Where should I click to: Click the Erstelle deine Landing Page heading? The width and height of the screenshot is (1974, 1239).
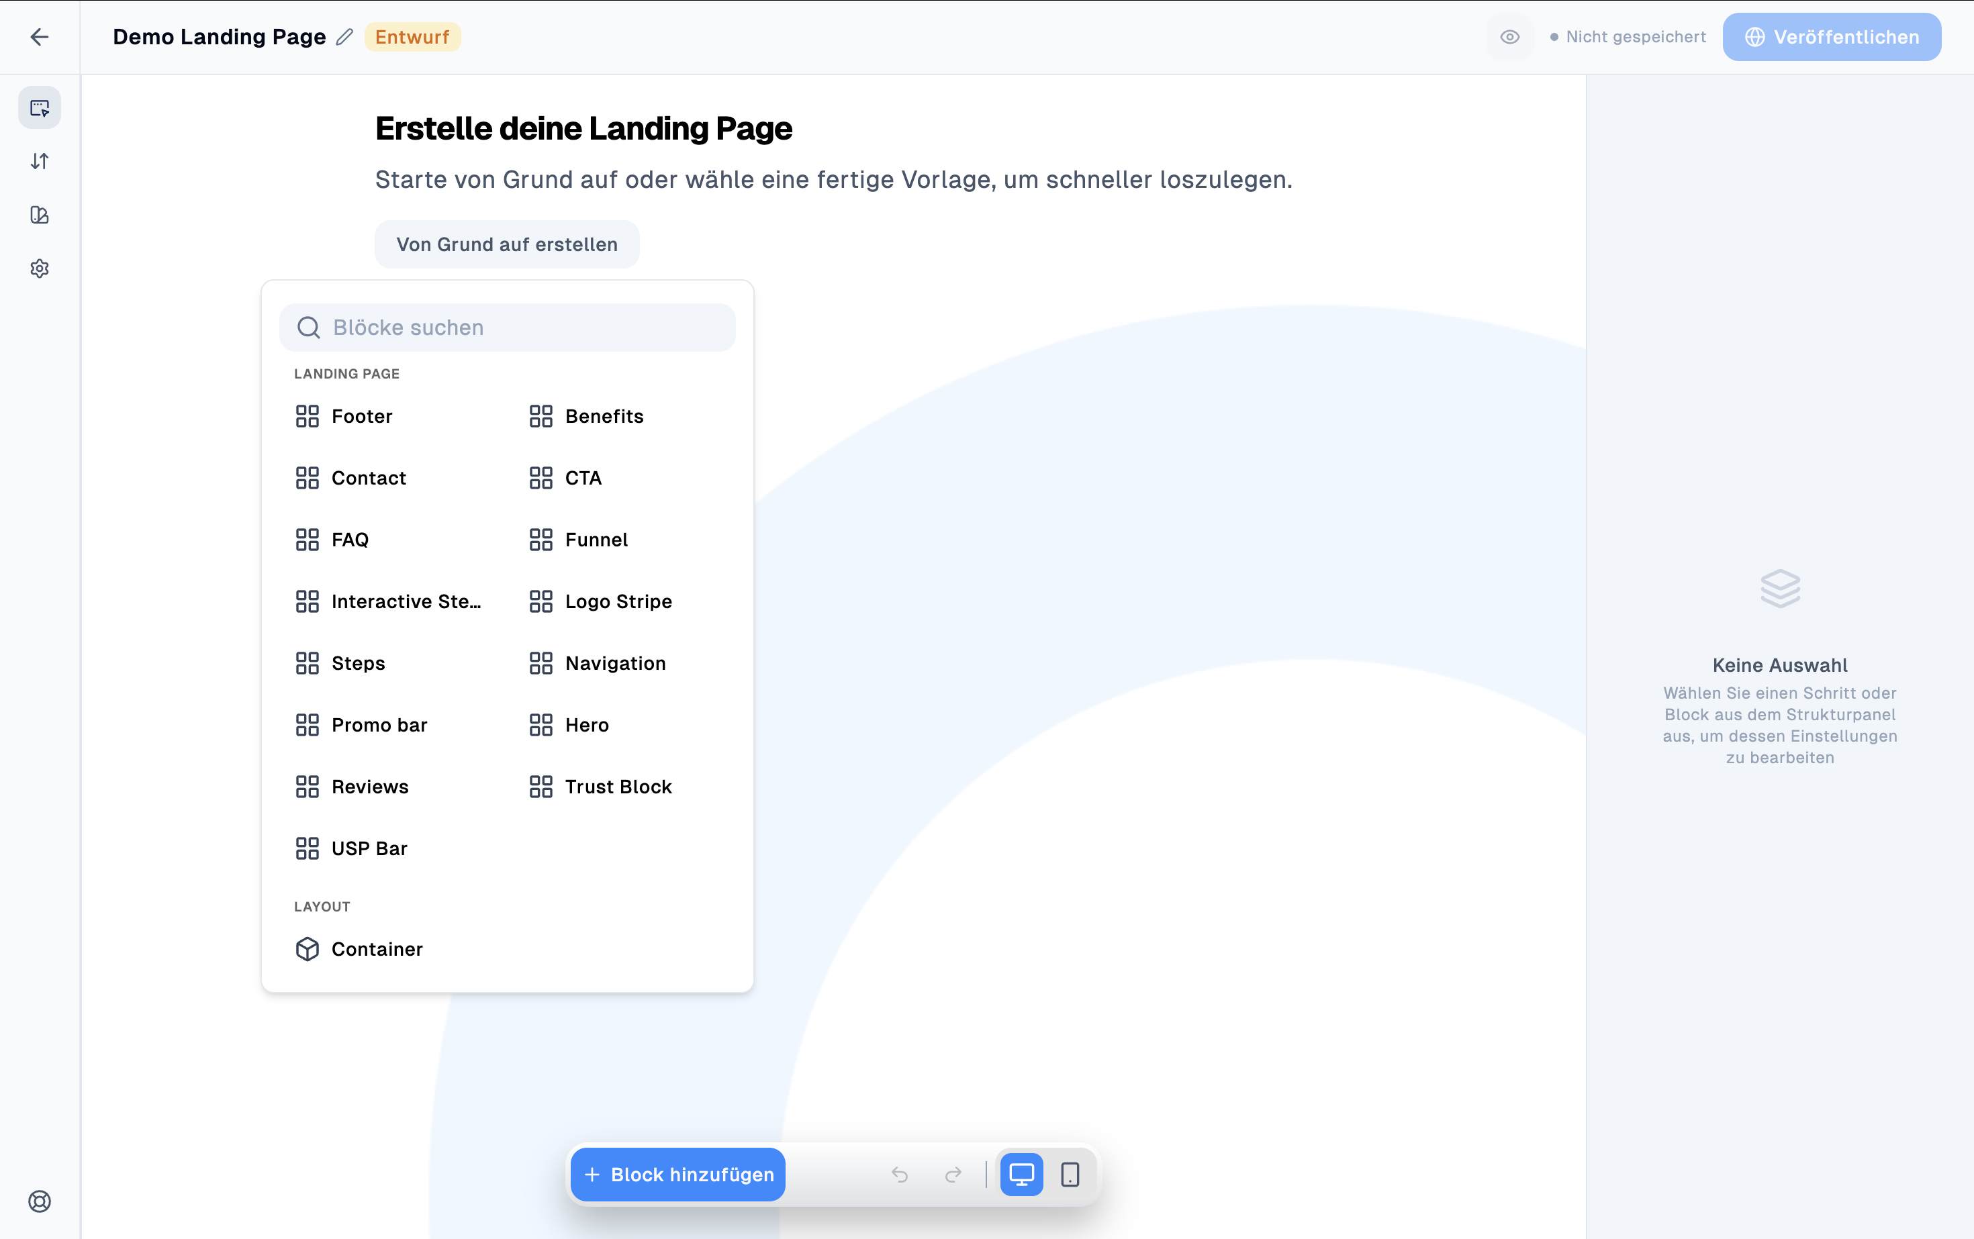583,129
